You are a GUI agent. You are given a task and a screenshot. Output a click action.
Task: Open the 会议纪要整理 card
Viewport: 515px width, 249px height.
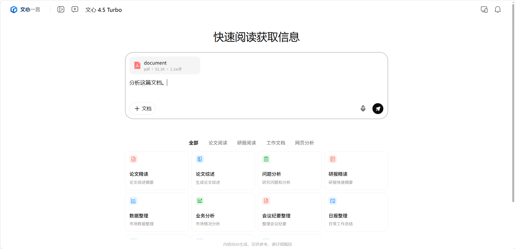point(290,212)
